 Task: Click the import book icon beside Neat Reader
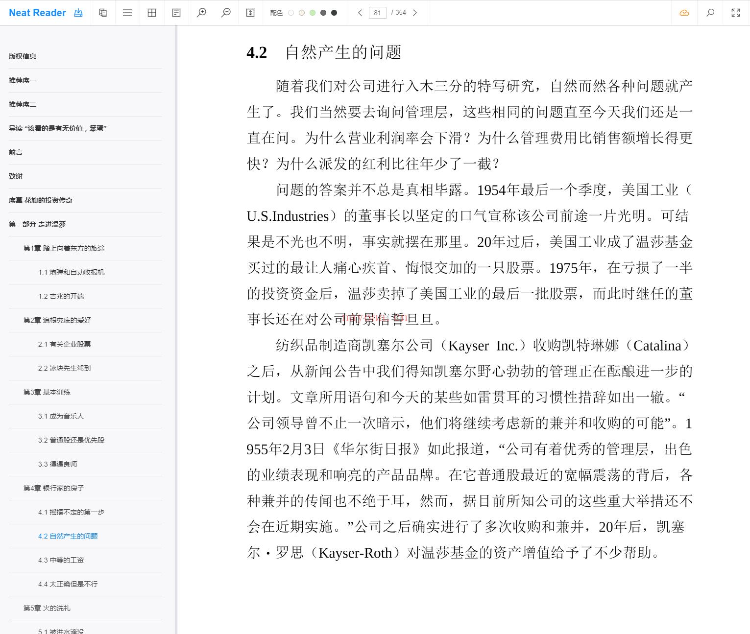[x=78, y=13]
